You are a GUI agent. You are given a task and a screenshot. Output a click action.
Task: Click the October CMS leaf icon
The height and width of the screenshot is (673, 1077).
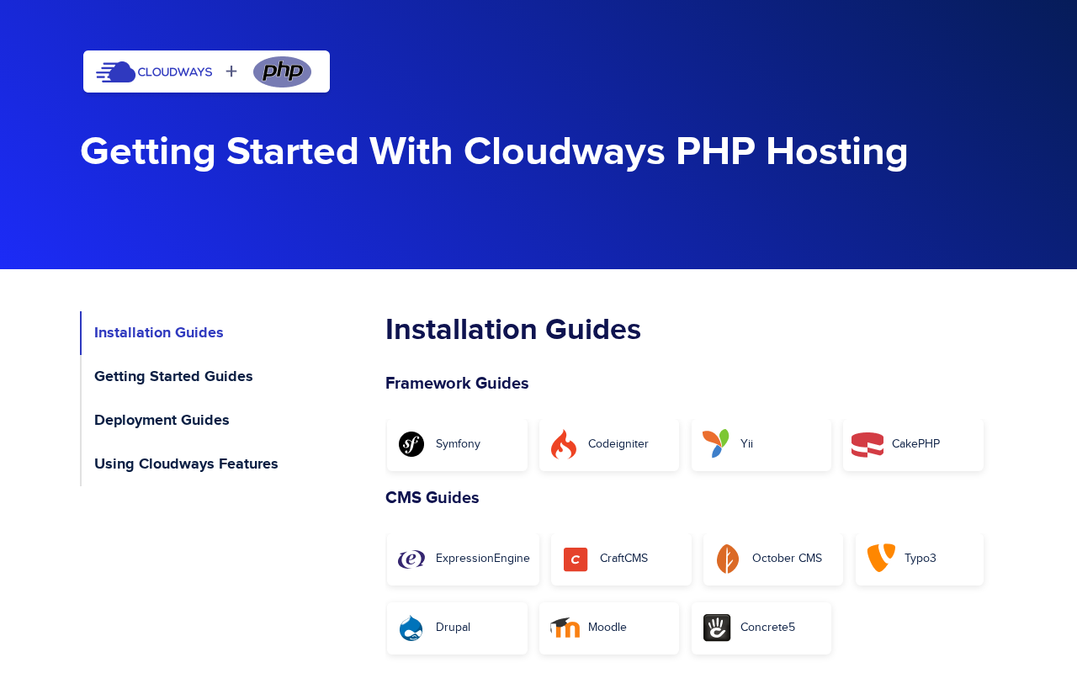coord(728,559)
